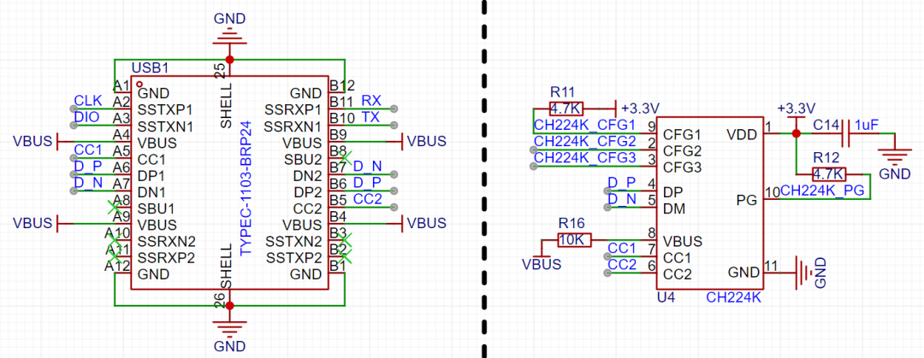Click the PG pin name on U4
The image size is (924, 358).
click(x=749, y=200)
